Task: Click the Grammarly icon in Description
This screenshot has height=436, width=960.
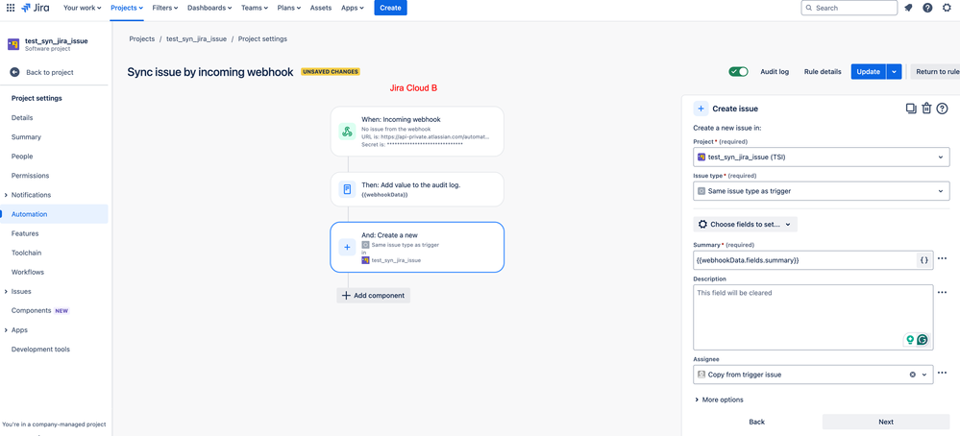Action: tap(922, 340)
